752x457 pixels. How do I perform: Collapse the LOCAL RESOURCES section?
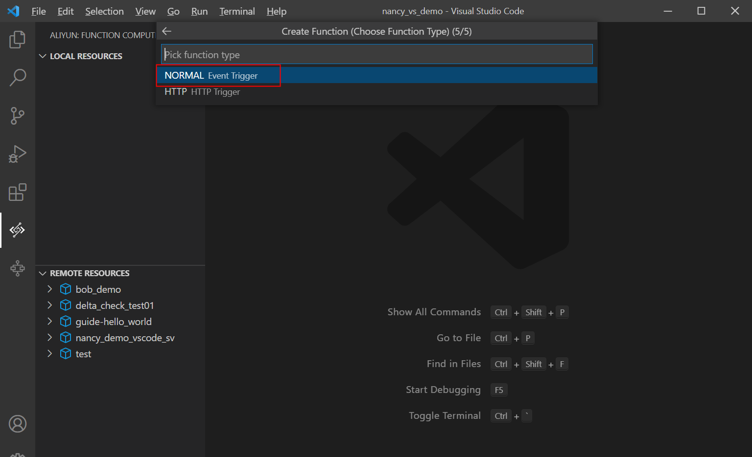pyautogui.click(x=43, y=56)
